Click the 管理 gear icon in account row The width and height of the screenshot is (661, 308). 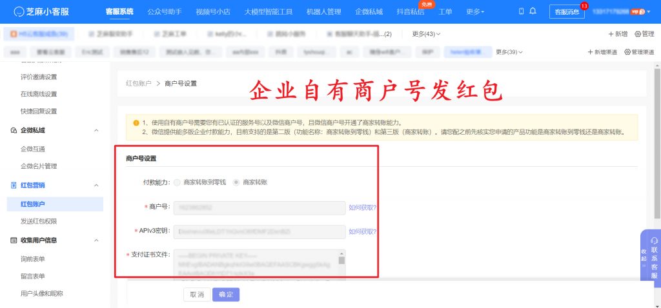638,34
